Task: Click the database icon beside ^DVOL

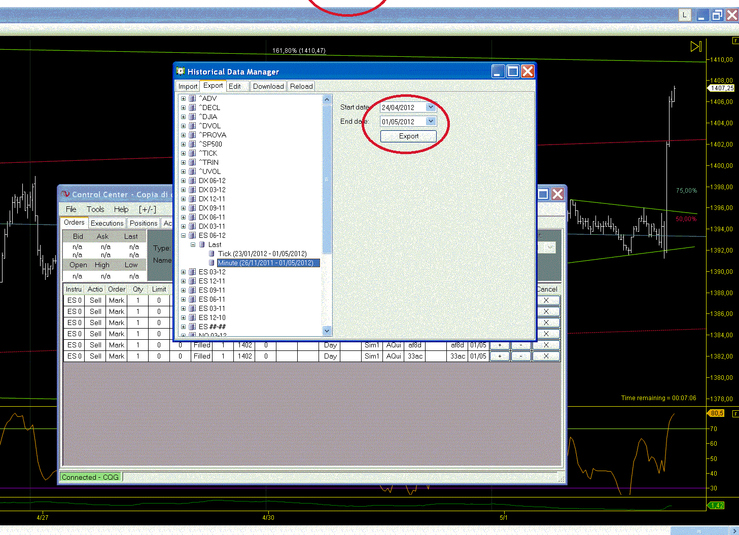Action: [x=192, y=126]
